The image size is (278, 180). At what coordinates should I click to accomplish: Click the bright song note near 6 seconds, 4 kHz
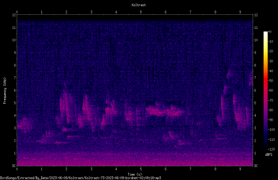(165, 111)
